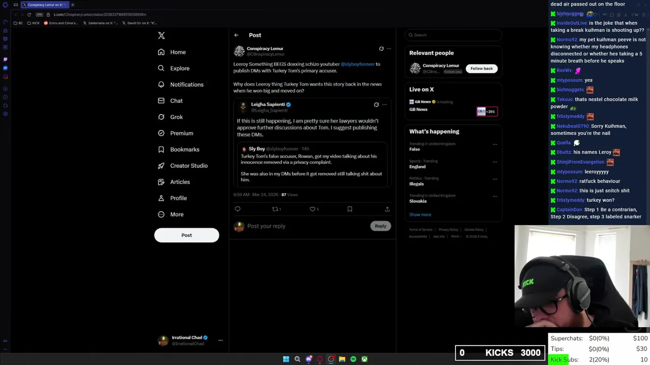Open the account menu for Irrational Chad
This screenshot has width=650, height=365.
click(x=220, y=341)
